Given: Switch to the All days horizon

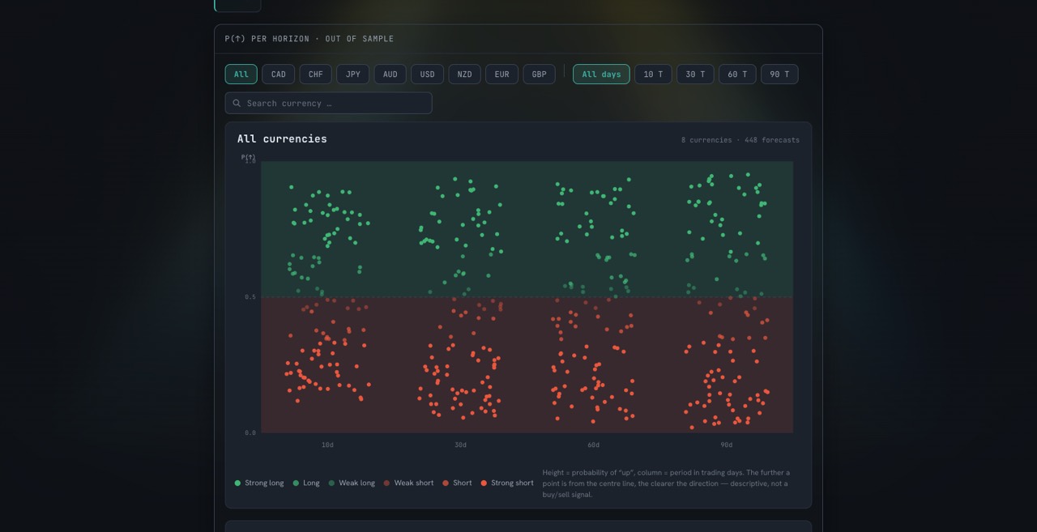Looking at the screenshot, I should click(601, 74).
